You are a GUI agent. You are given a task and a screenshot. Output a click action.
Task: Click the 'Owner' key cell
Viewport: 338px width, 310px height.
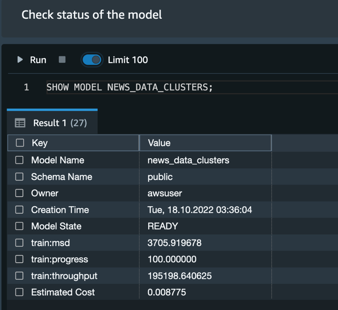(x=73, y=193)
